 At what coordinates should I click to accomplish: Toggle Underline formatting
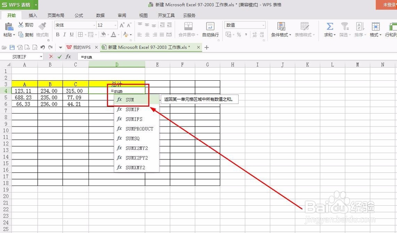click(71, 34)
